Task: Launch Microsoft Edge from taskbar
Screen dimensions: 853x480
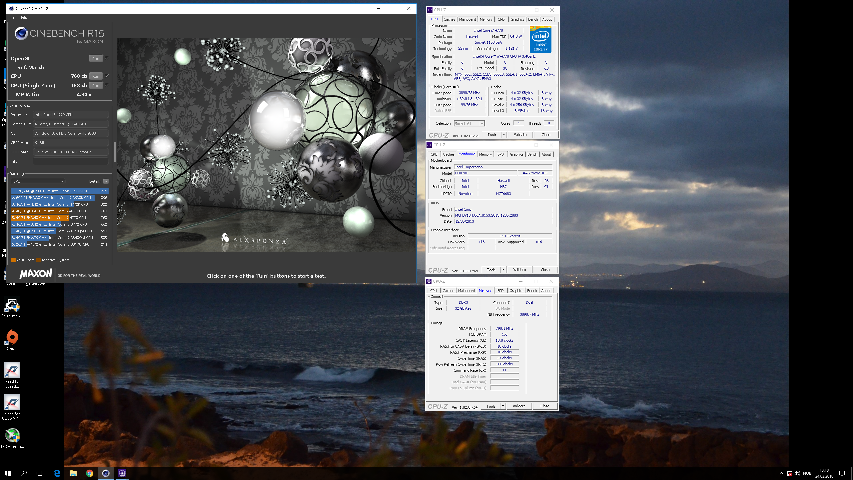Action: [57, 473]
